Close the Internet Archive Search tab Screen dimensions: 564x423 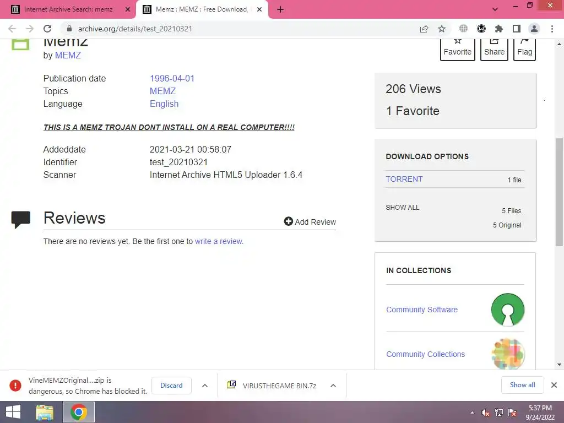click(128, 10)
